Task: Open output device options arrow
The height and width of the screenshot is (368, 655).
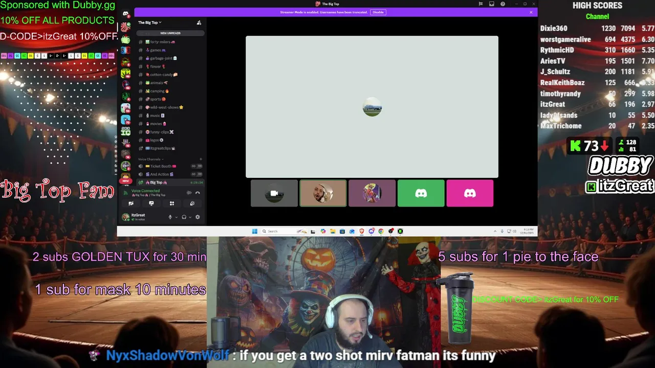Action: coord(190,217)
